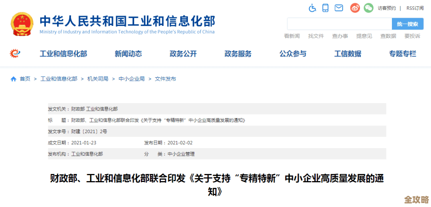Select 成文日期 value 2021-01-23

coord(83,143)
